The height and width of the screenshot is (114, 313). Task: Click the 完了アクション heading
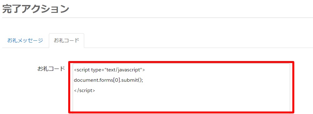pyautogui.click(x=36, y=9)
